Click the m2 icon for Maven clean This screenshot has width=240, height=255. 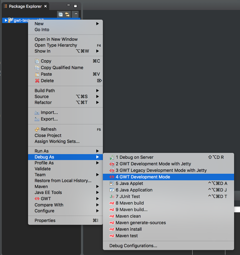pyautogui.click(x=112, y=216)
